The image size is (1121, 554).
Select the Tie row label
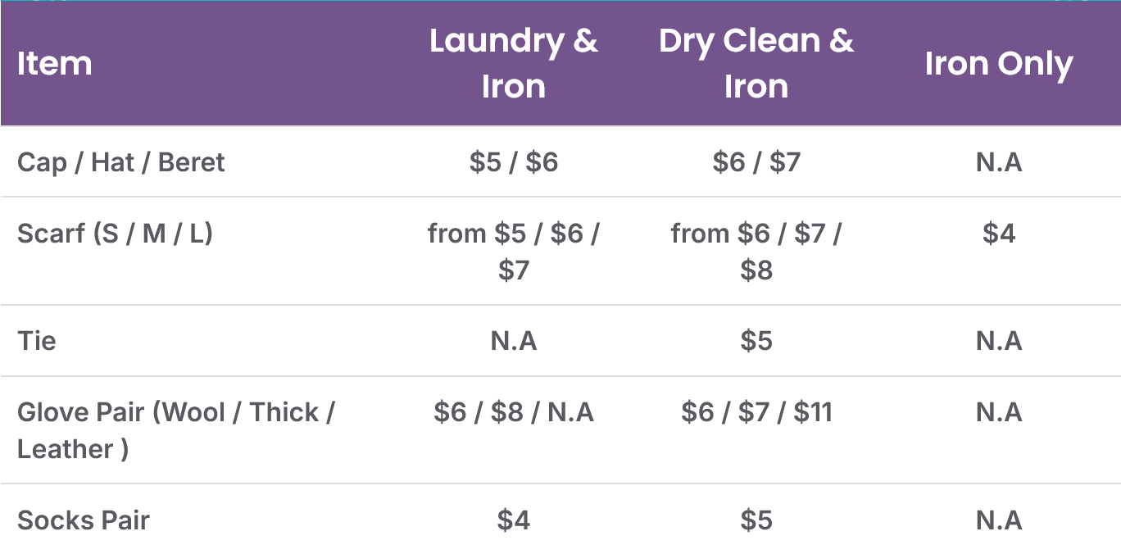tap(36, 340)
